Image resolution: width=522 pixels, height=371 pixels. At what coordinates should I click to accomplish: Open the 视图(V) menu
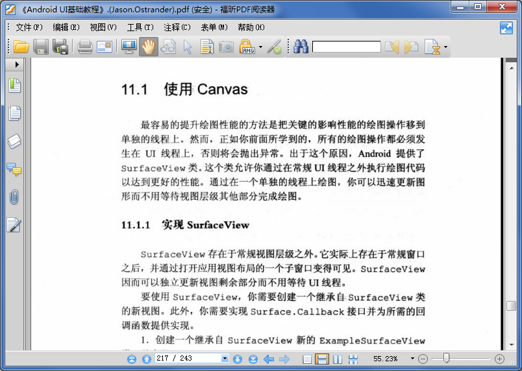click(x=103, y=27)
